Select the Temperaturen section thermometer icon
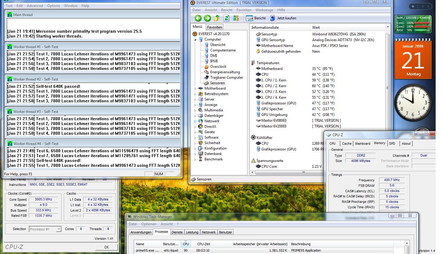This screenshot has width=442, height=254. (253, 63)
